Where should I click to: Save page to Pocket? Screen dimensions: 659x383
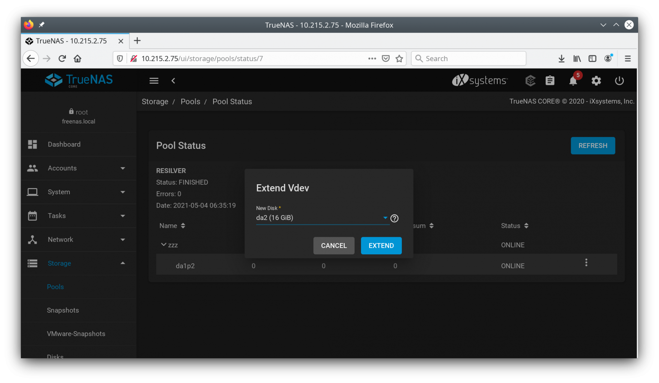[386, 59]
